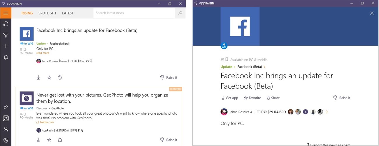Click the '29 RAISED' count
Viewport: 379px width, 146px height.
point(278,112)
